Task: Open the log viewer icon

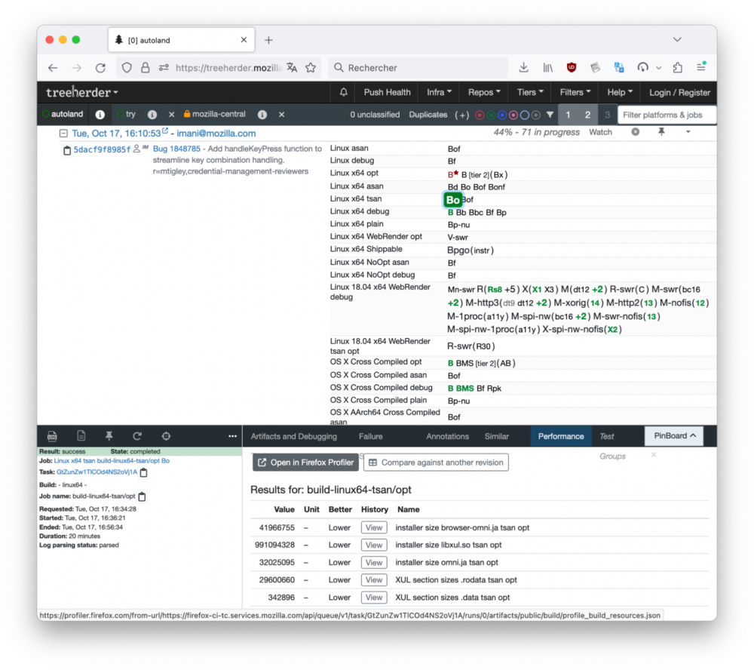Action: pos(52,436)
